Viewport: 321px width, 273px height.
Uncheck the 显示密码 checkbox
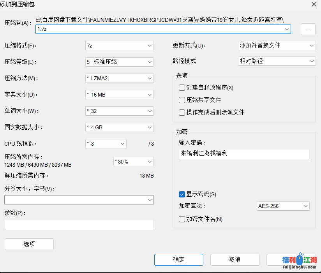[x=182, y=194]
